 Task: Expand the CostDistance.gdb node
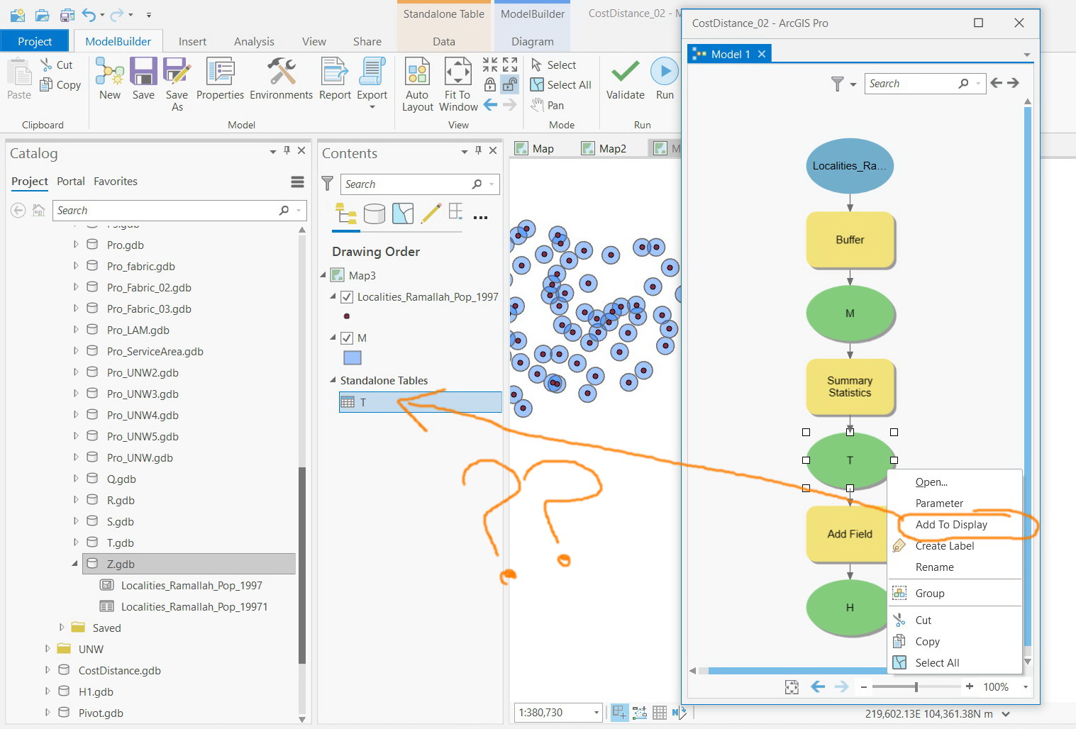48,670
